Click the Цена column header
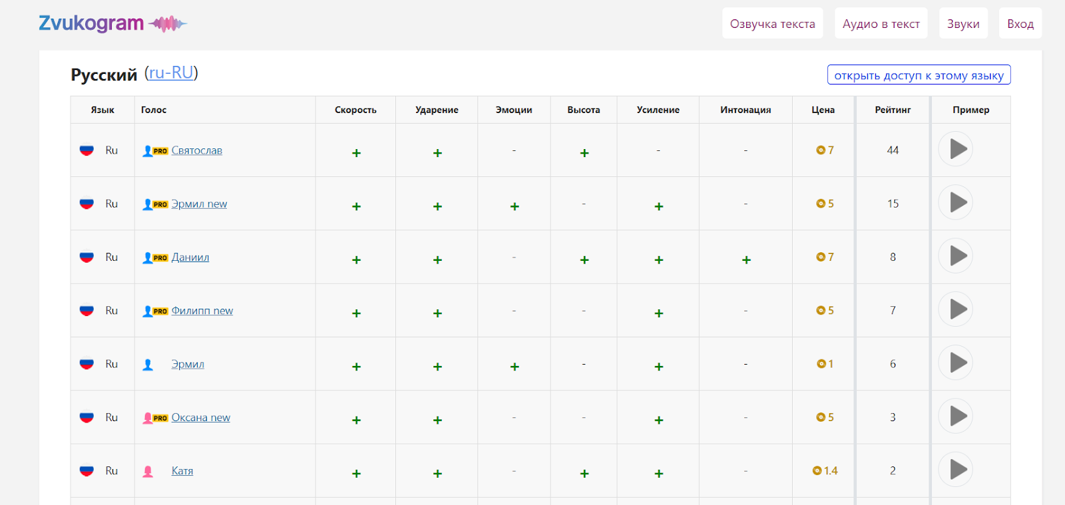Image resolution: width=1065 pixels, height=505 pixels. [x=823, y=110]
